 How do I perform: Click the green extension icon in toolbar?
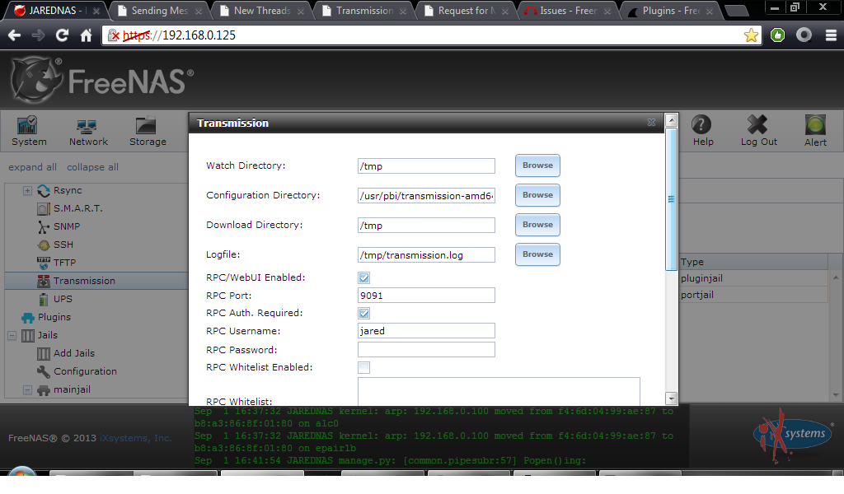pos(777,35)
